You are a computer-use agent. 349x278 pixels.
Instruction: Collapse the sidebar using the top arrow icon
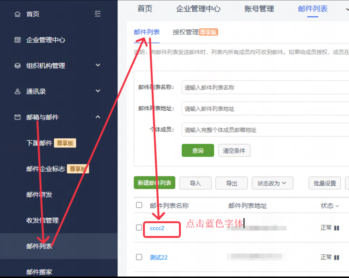(x=98, y=13)
